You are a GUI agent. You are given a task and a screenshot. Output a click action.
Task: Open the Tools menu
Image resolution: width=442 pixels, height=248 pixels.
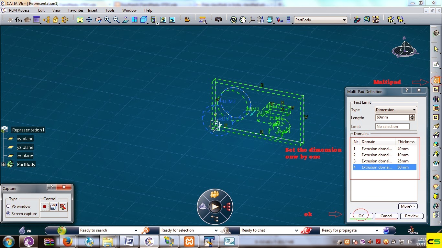tap(110, 10)
